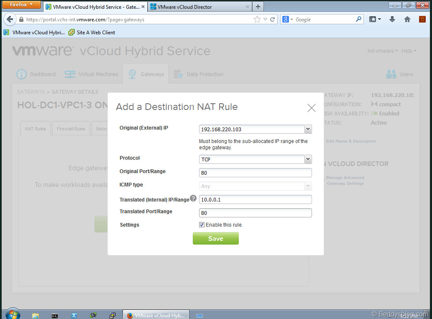Close the VMware vCloud Director tab
The width and height of the screenshot is (432, 319).
[248, 7]
